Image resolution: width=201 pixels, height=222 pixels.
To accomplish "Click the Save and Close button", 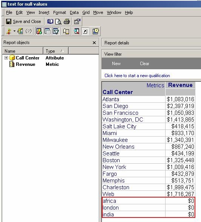I will pos(23,21).
